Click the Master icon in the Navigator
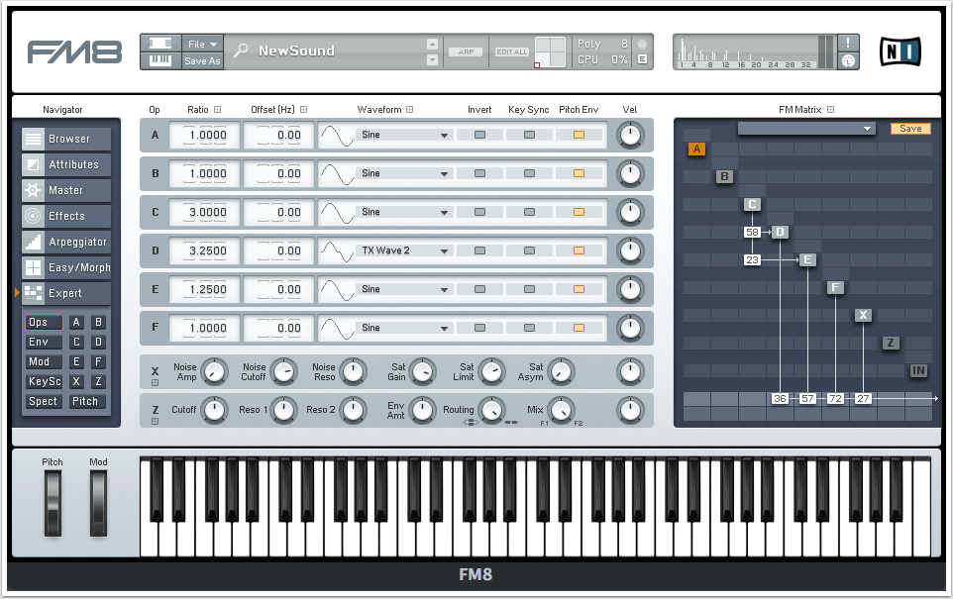The image size is (953, 599). pyautogui.click(x=33, y=190)
